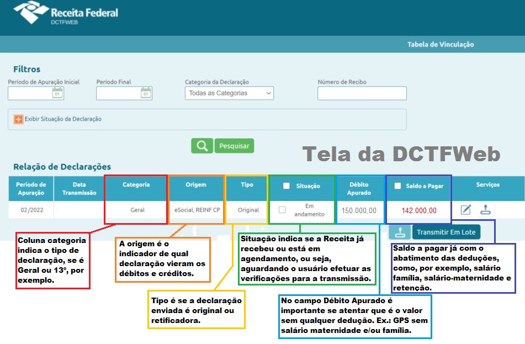Click the 150.000,00 debit value
Viewport: 525px width, 344px height.
pyautogui.click(x=359, y=210)
